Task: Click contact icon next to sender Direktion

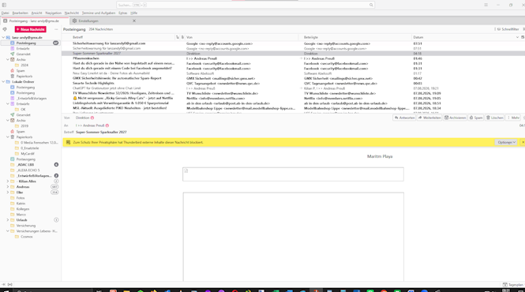Action: pyautogui.click(x=92, y=118)
